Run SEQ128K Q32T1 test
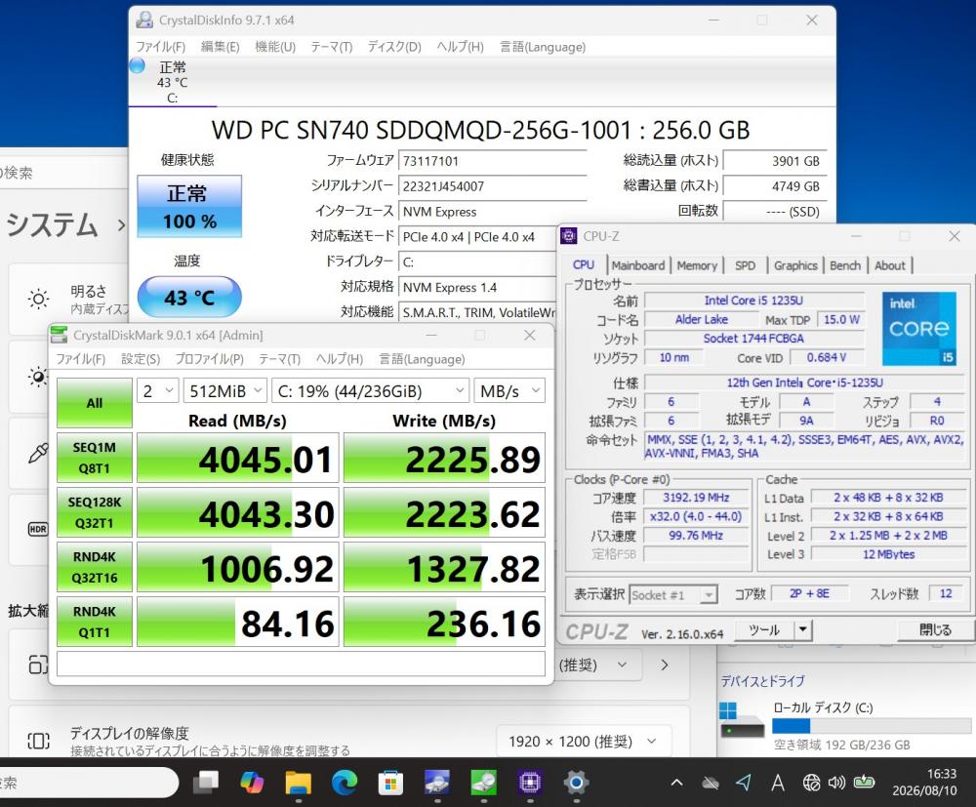Screen dimensions: 976x807 tap(95, 512)
